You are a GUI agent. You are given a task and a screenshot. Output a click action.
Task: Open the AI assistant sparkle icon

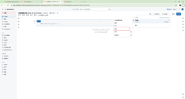180,9
